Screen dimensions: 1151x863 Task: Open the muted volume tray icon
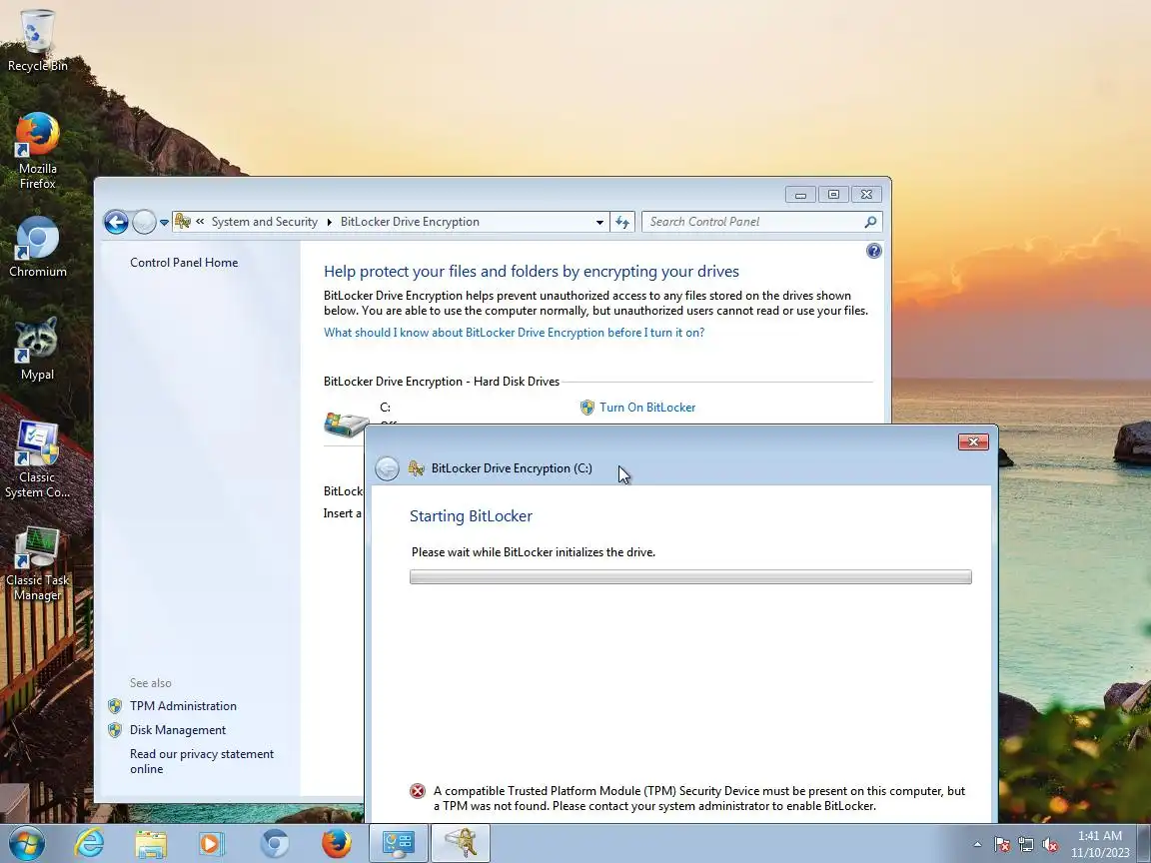coord(1050,845)
